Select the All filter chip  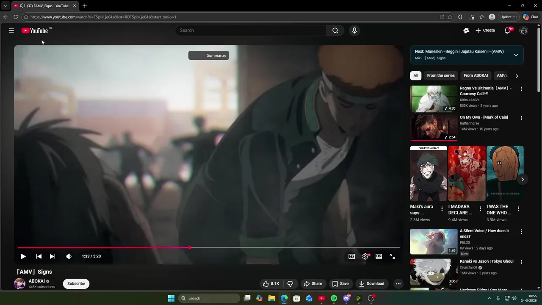point(416,75)
